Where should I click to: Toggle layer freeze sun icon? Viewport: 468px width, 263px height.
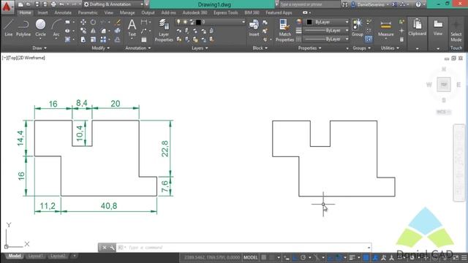tap(185, 22)
